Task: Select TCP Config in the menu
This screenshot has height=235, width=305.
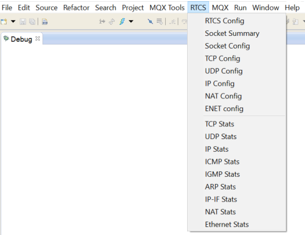Action: pyautogui.click(x=237, y=58)
